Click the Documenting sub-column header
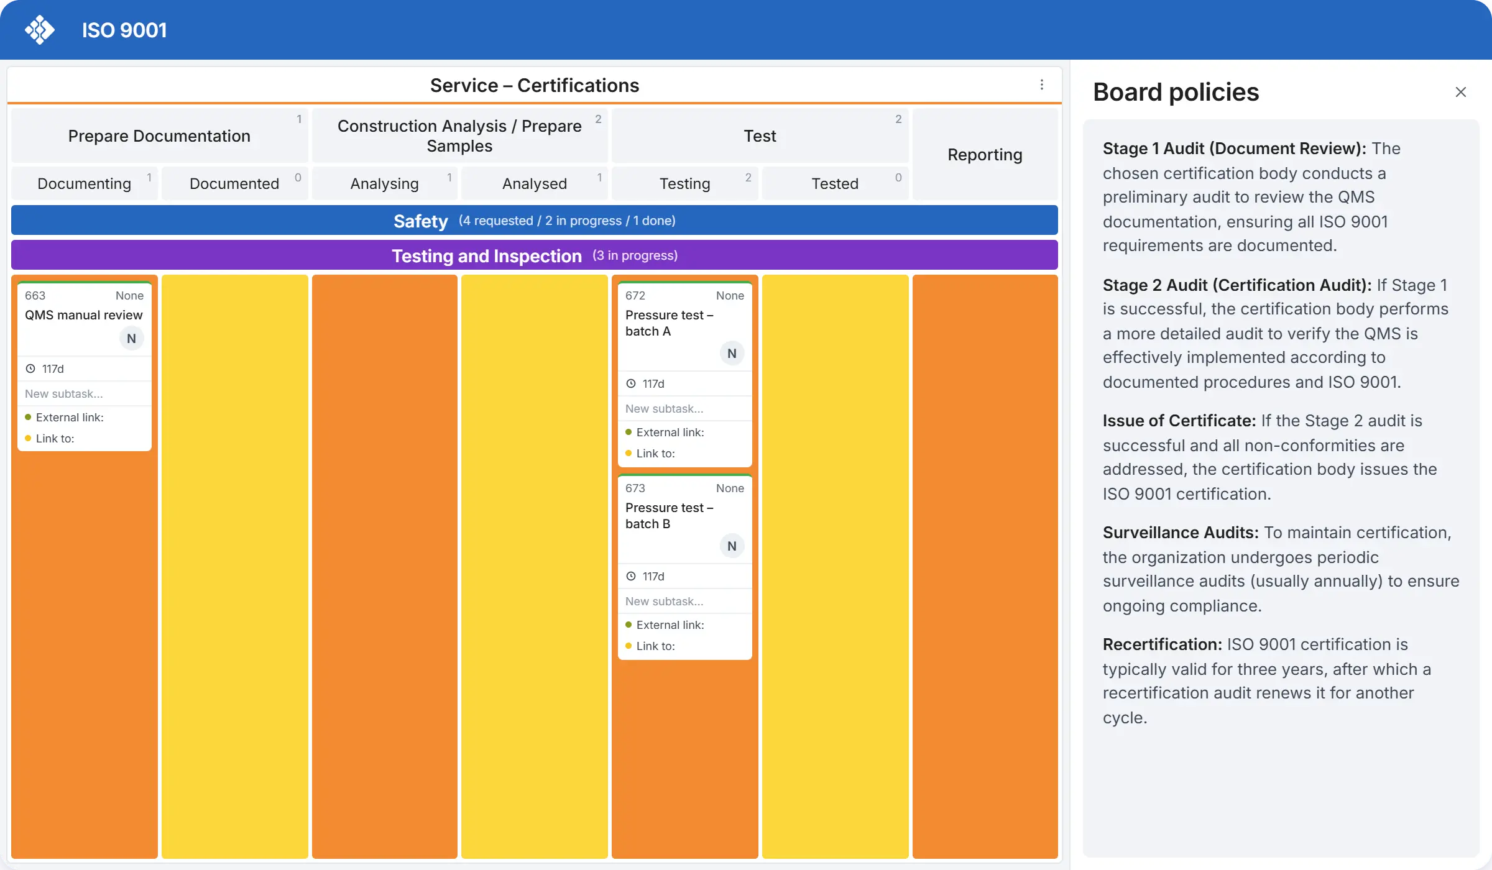 click(x=85, y=183)
